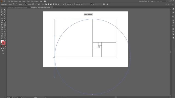Hide handles for selected anchor points

(26, 4)
